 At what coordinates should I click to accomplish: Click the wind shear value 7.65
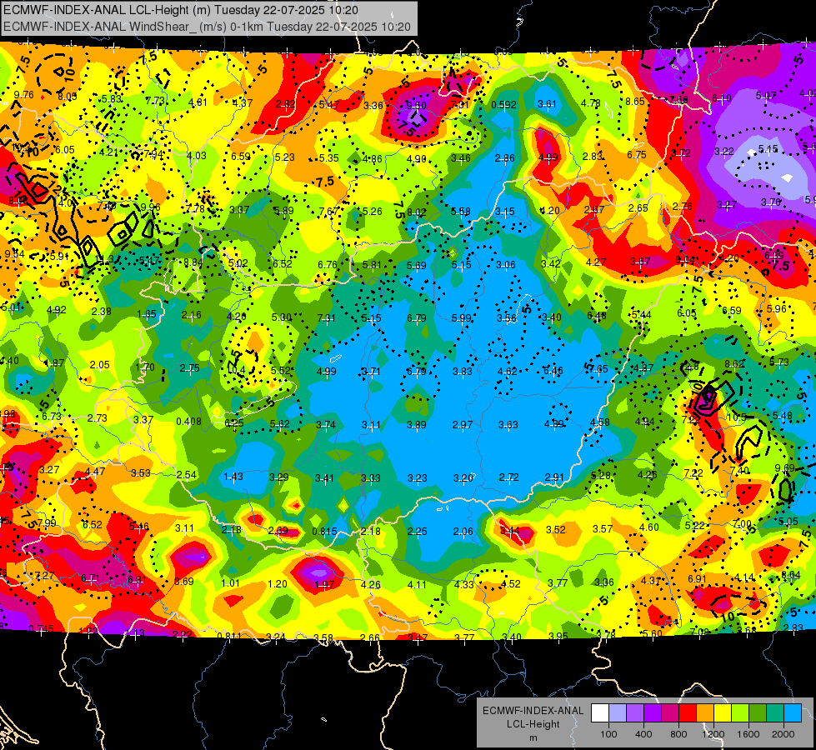click(x=598, y=368)
